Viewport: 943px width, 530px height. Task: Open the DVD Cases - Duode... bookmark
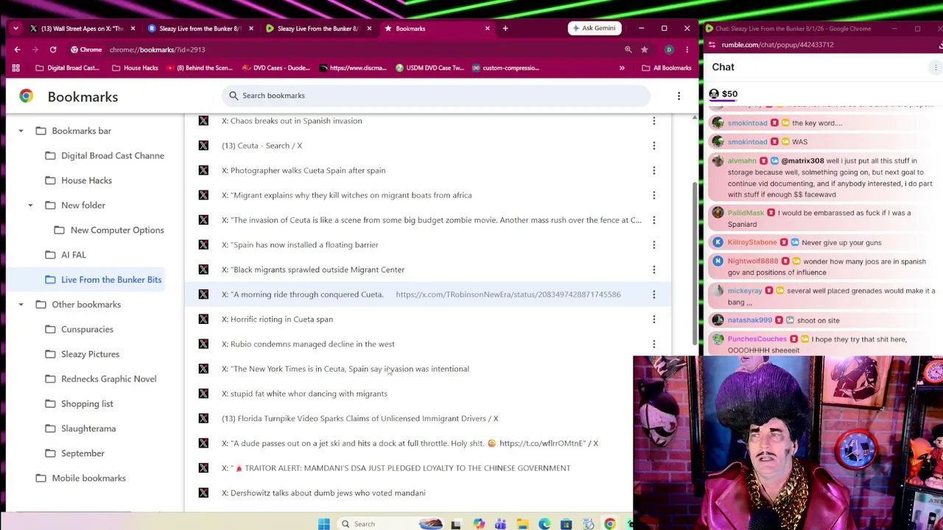pos(276,68)
